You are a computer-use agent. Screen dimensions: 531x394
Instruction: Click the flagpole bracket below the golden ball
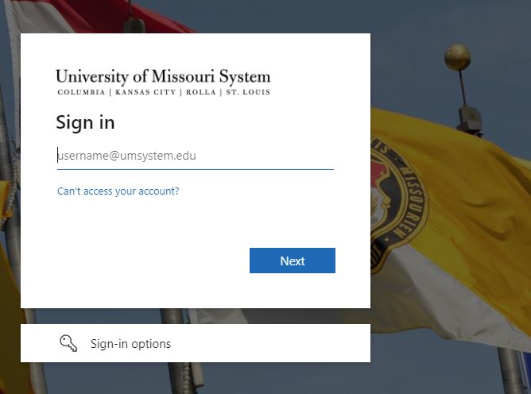click(x=469, y=120)
